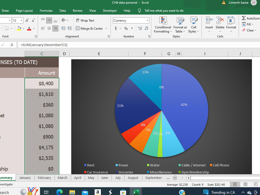This screenshot has height=195, width=260.
Task: Open the Font dialog launcher
Action: 36,36
